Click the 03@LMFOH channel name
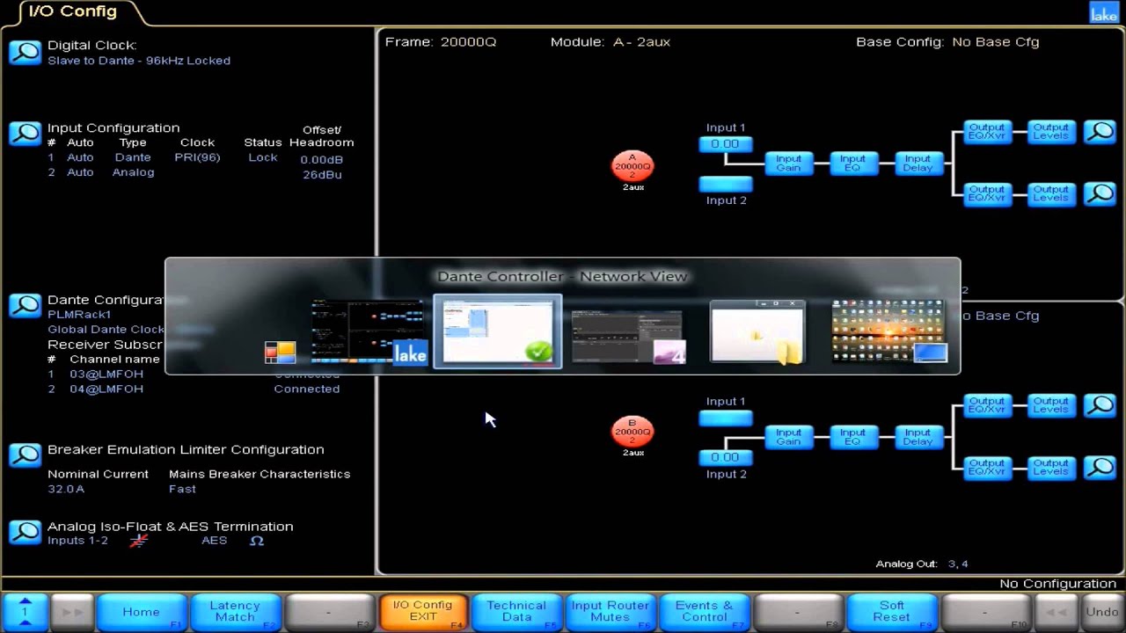The height and width of the screenshot is (633, 1126). 106,374
